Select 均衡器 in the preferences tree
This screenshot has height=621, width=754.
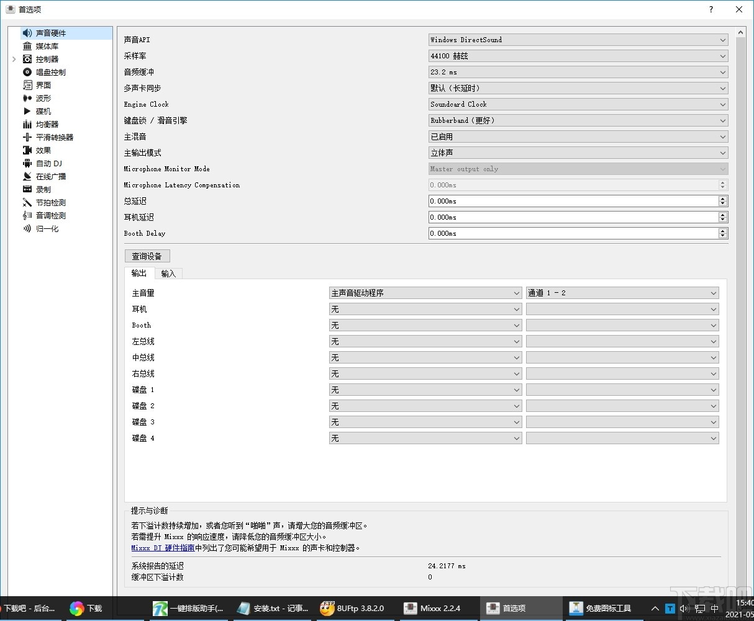(47, 124)
